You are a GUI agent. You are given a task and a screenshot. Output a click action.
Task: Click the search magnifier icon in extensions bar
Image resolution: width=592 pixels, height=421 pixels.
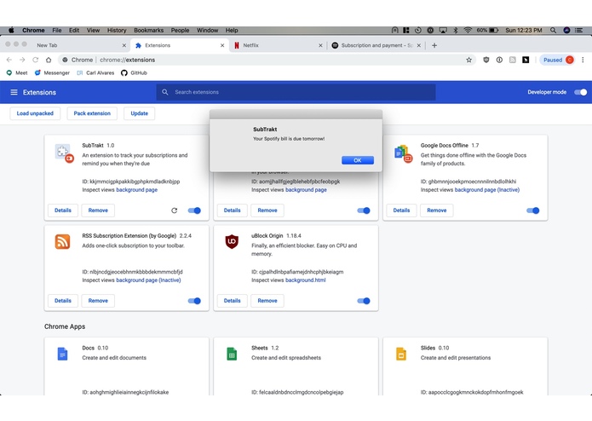tap(165, 92)
